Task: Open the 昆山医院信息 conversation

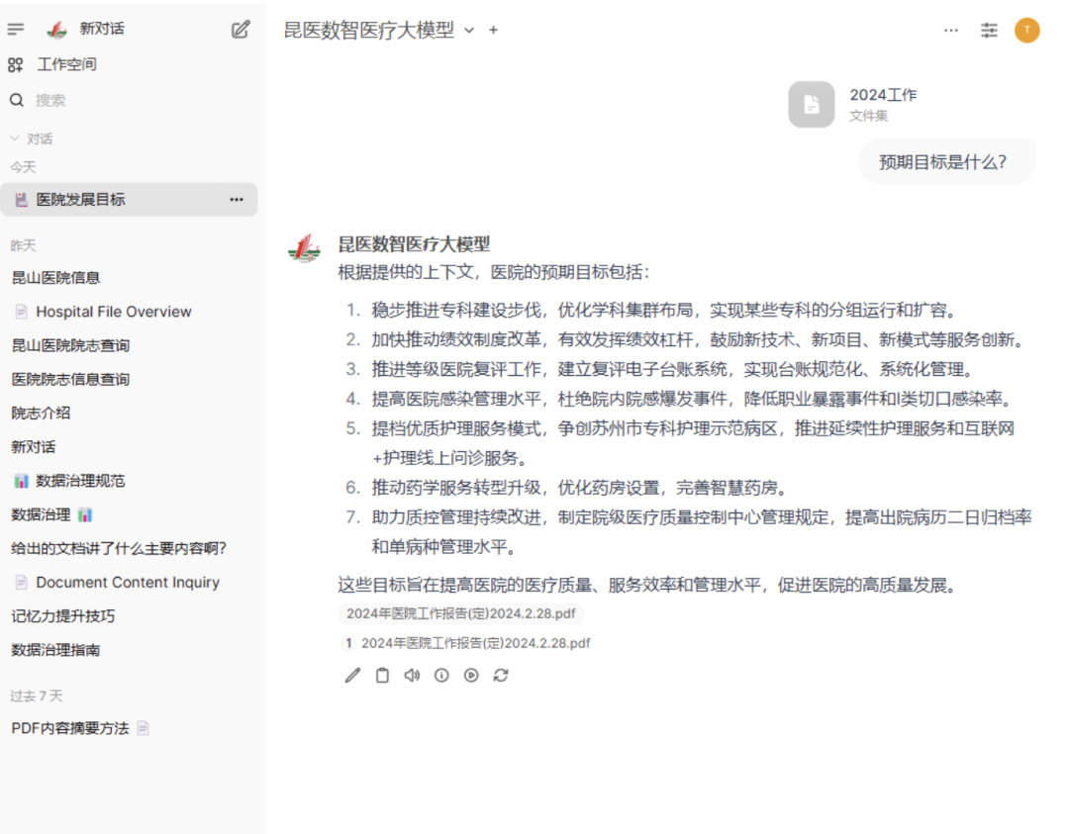Action: point(130,278)
